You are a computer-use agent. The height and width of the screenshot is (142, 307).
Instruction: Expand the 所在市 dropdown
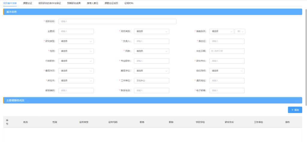point(76,81)
